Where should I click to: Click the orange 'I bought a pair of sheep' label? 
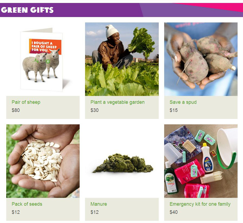tap(45, 46)
